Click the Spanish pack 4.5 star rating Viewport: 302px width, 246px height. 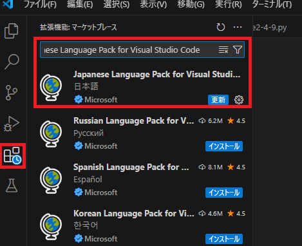pyautogui.click(x=236, y=167)
